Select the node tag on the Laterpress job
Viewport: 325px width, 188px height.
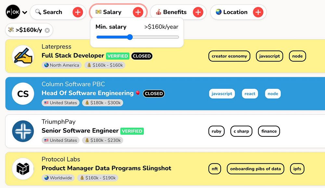pos(297,56)
